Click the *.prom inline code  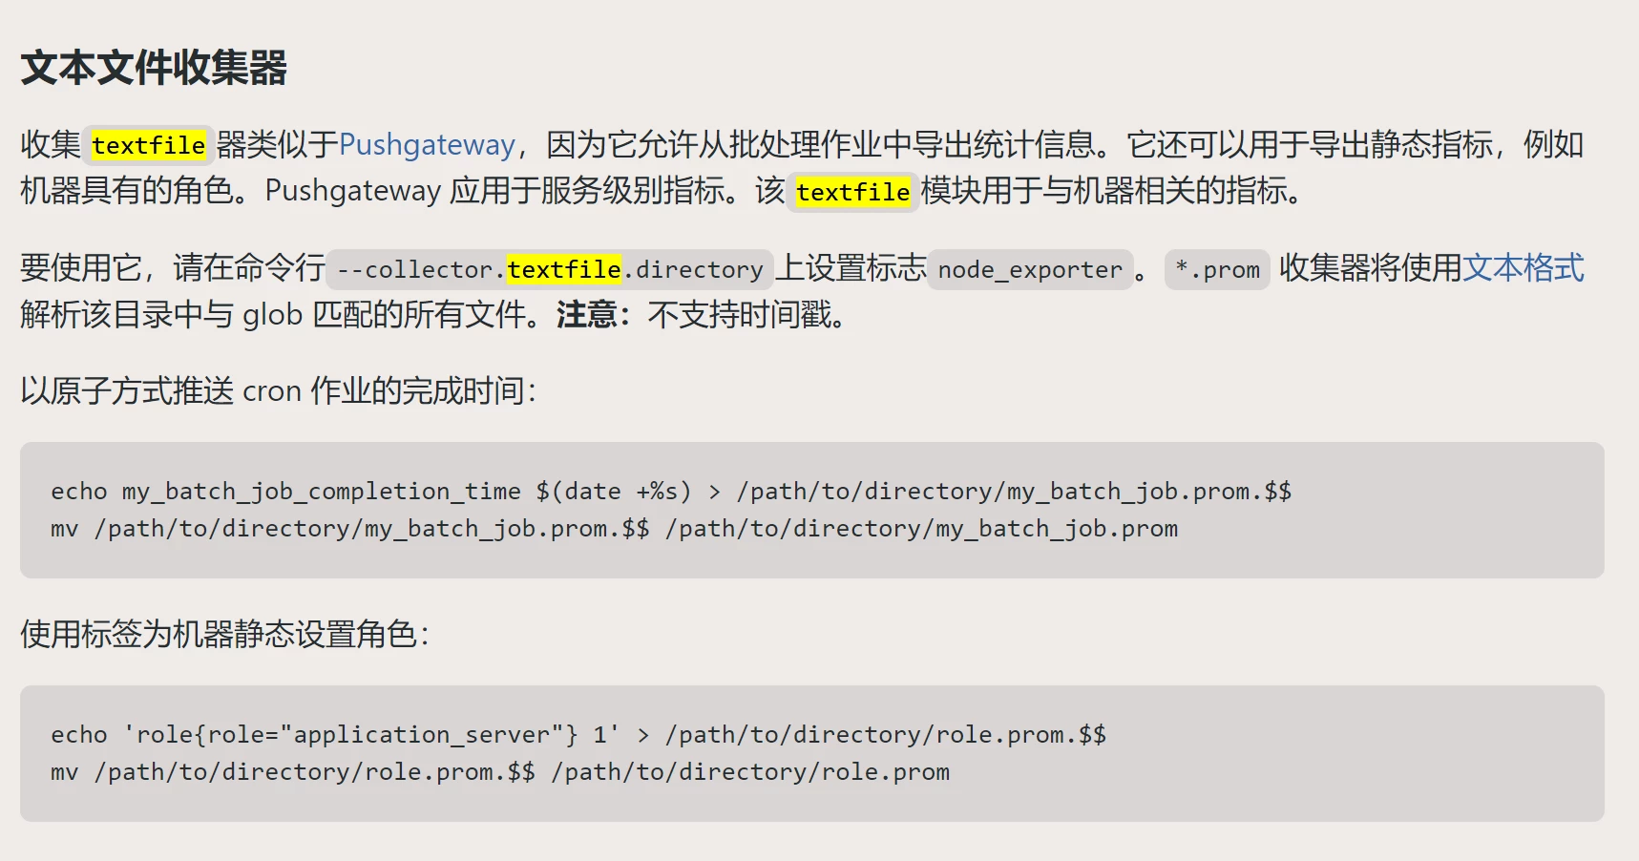coord(1217,269)
